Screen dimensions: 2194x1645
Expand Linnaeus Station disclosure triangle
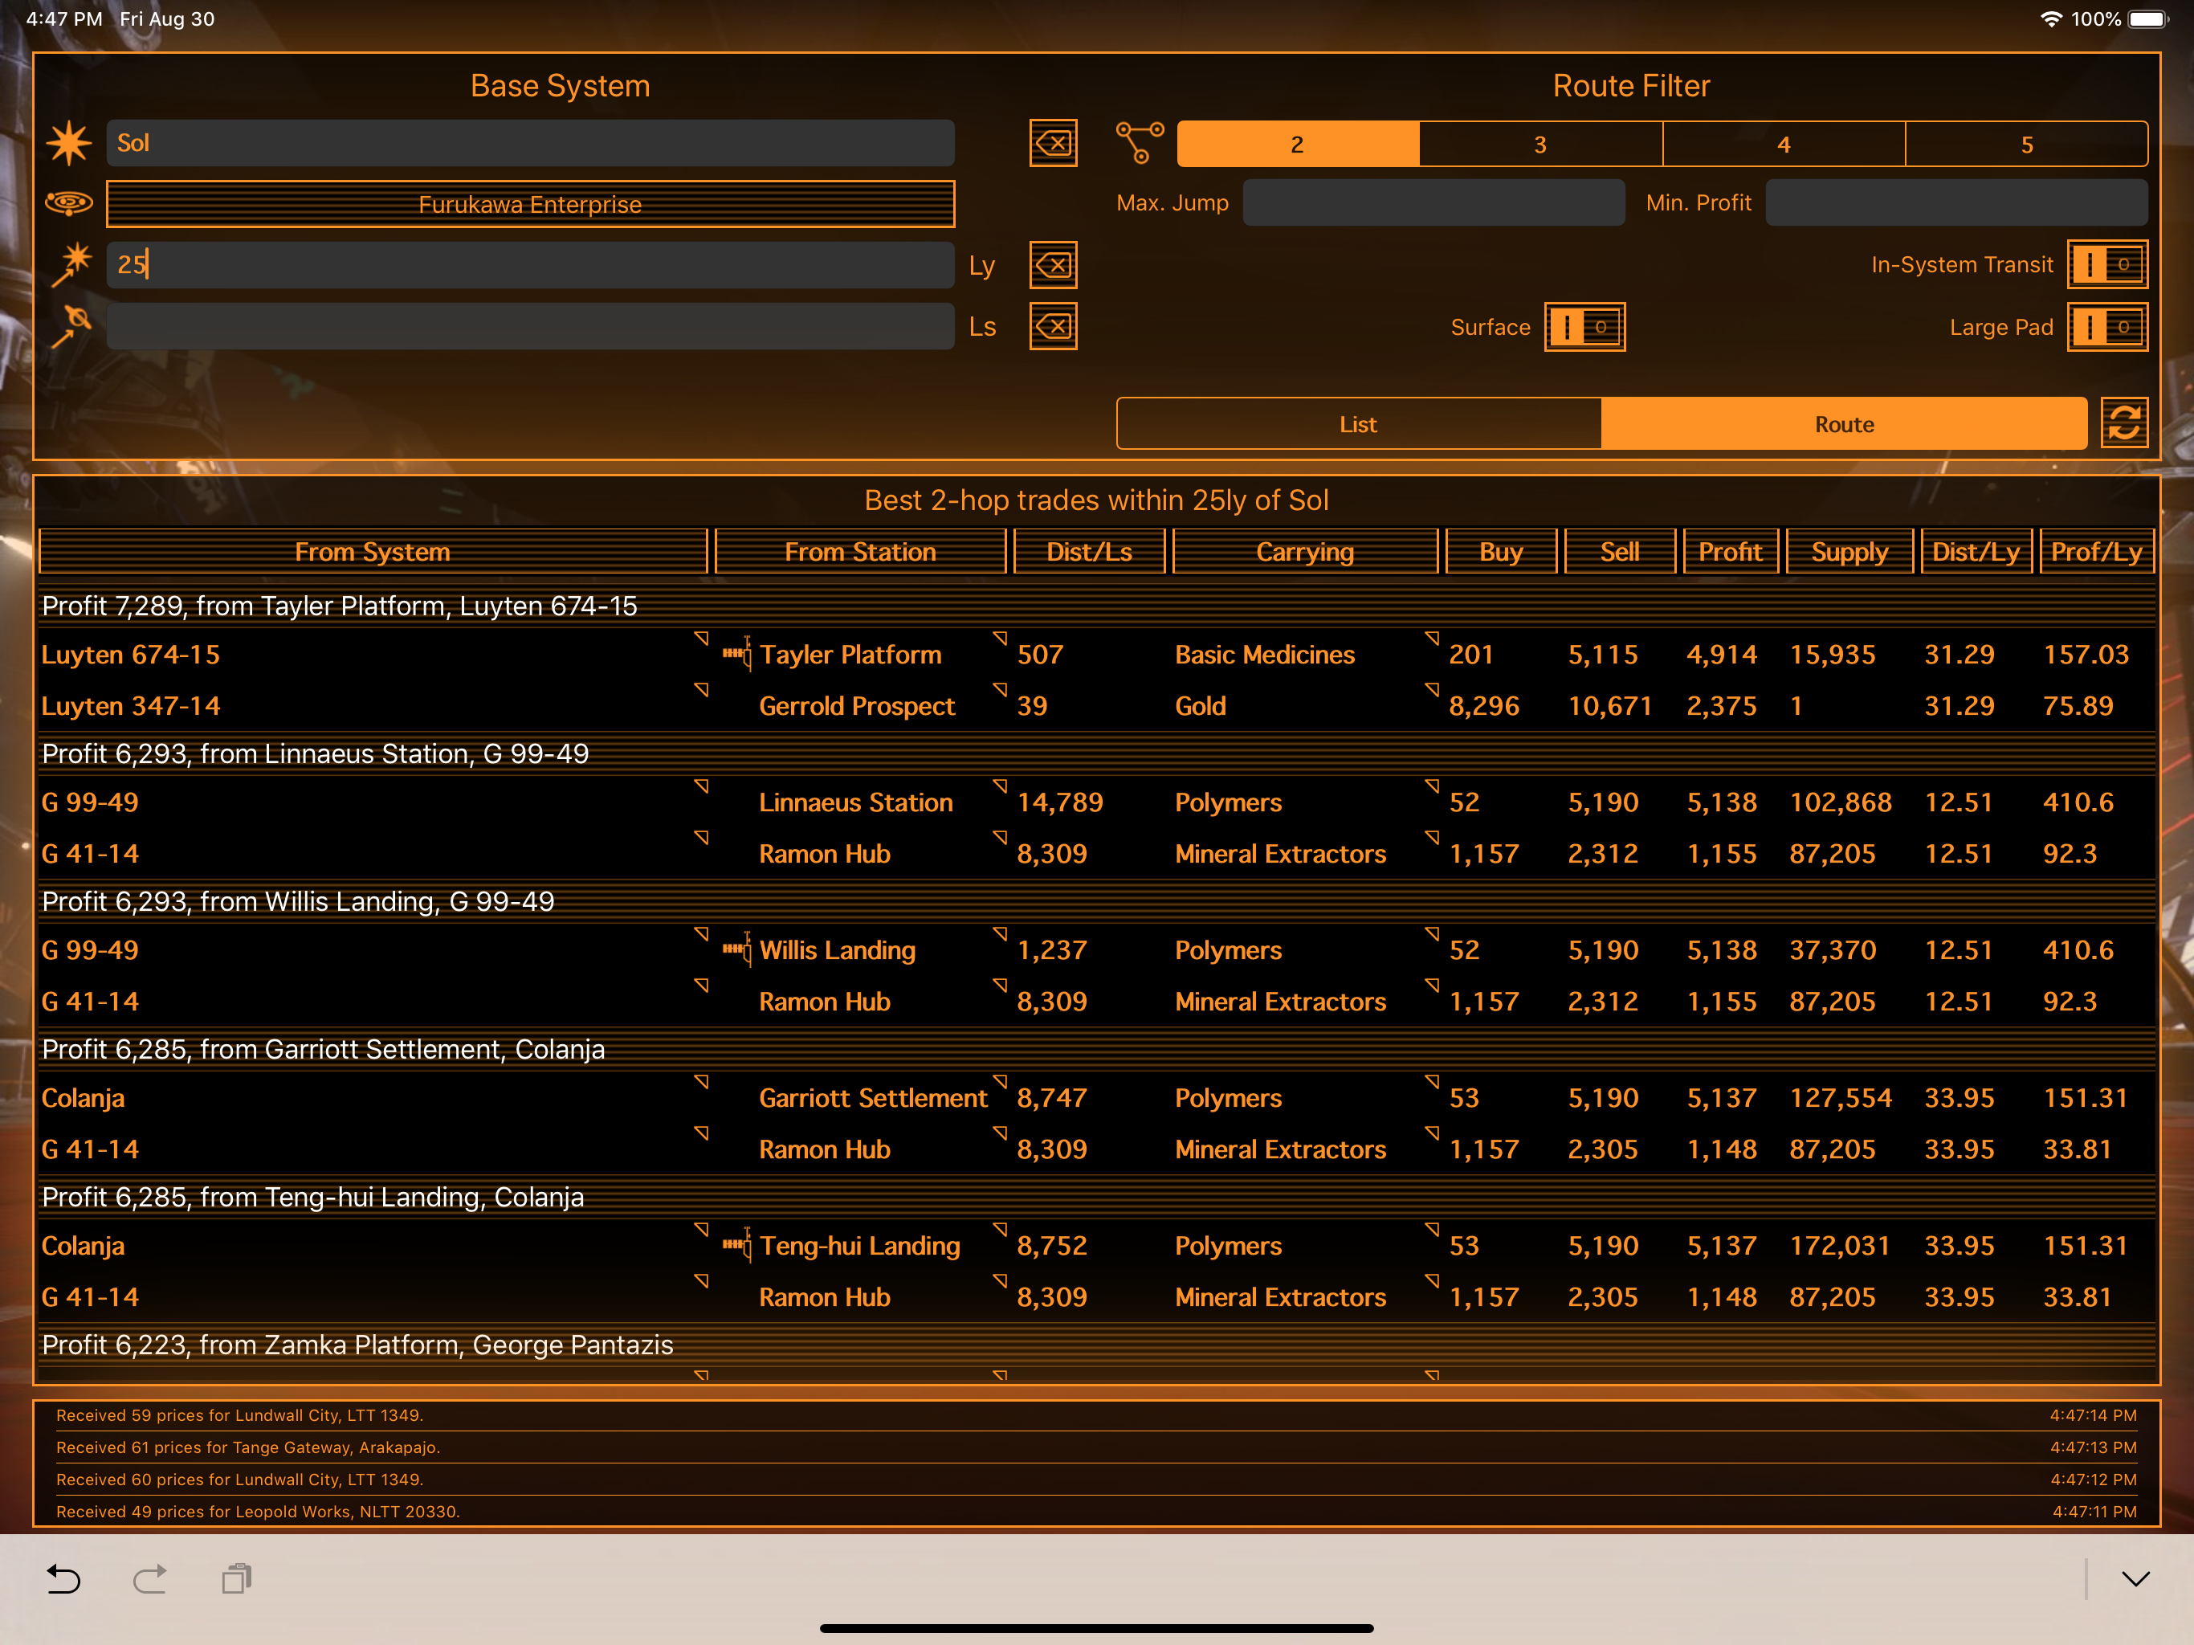click(1000, 786)
